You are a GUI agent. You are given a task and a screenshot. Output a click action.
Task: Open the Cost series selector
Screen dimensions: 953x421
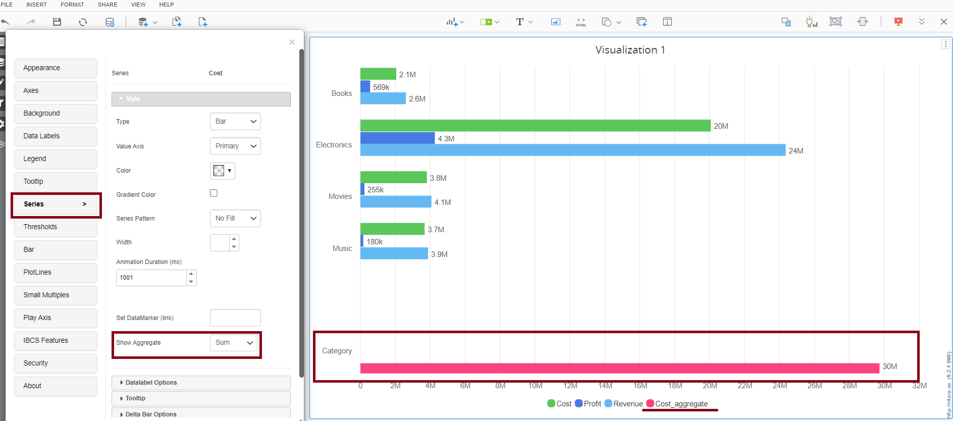click(216, 73)
